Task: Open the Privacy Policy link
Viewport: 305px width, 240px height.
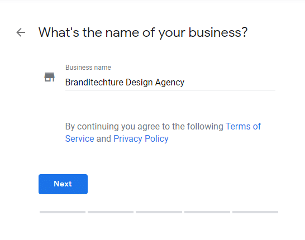Action: point(141,139)
